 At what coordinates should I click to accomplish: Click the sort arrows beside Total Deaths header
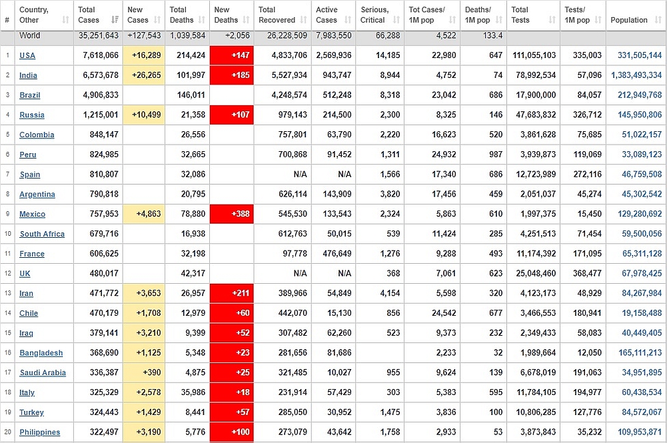click(x=202, y=20)
